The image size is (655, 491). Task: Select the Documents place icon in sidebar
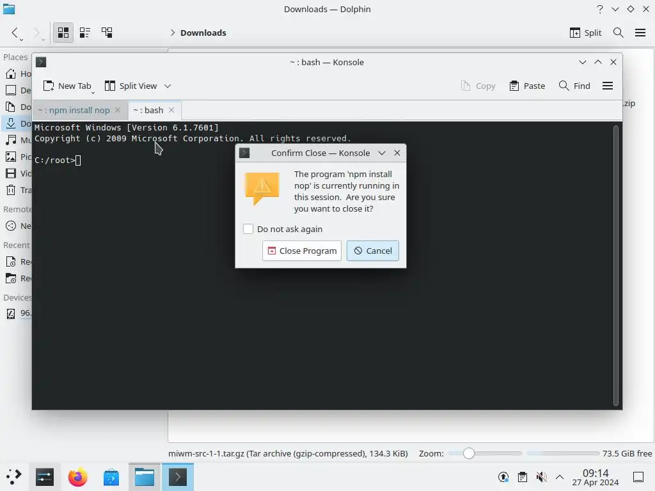point(11,107)
